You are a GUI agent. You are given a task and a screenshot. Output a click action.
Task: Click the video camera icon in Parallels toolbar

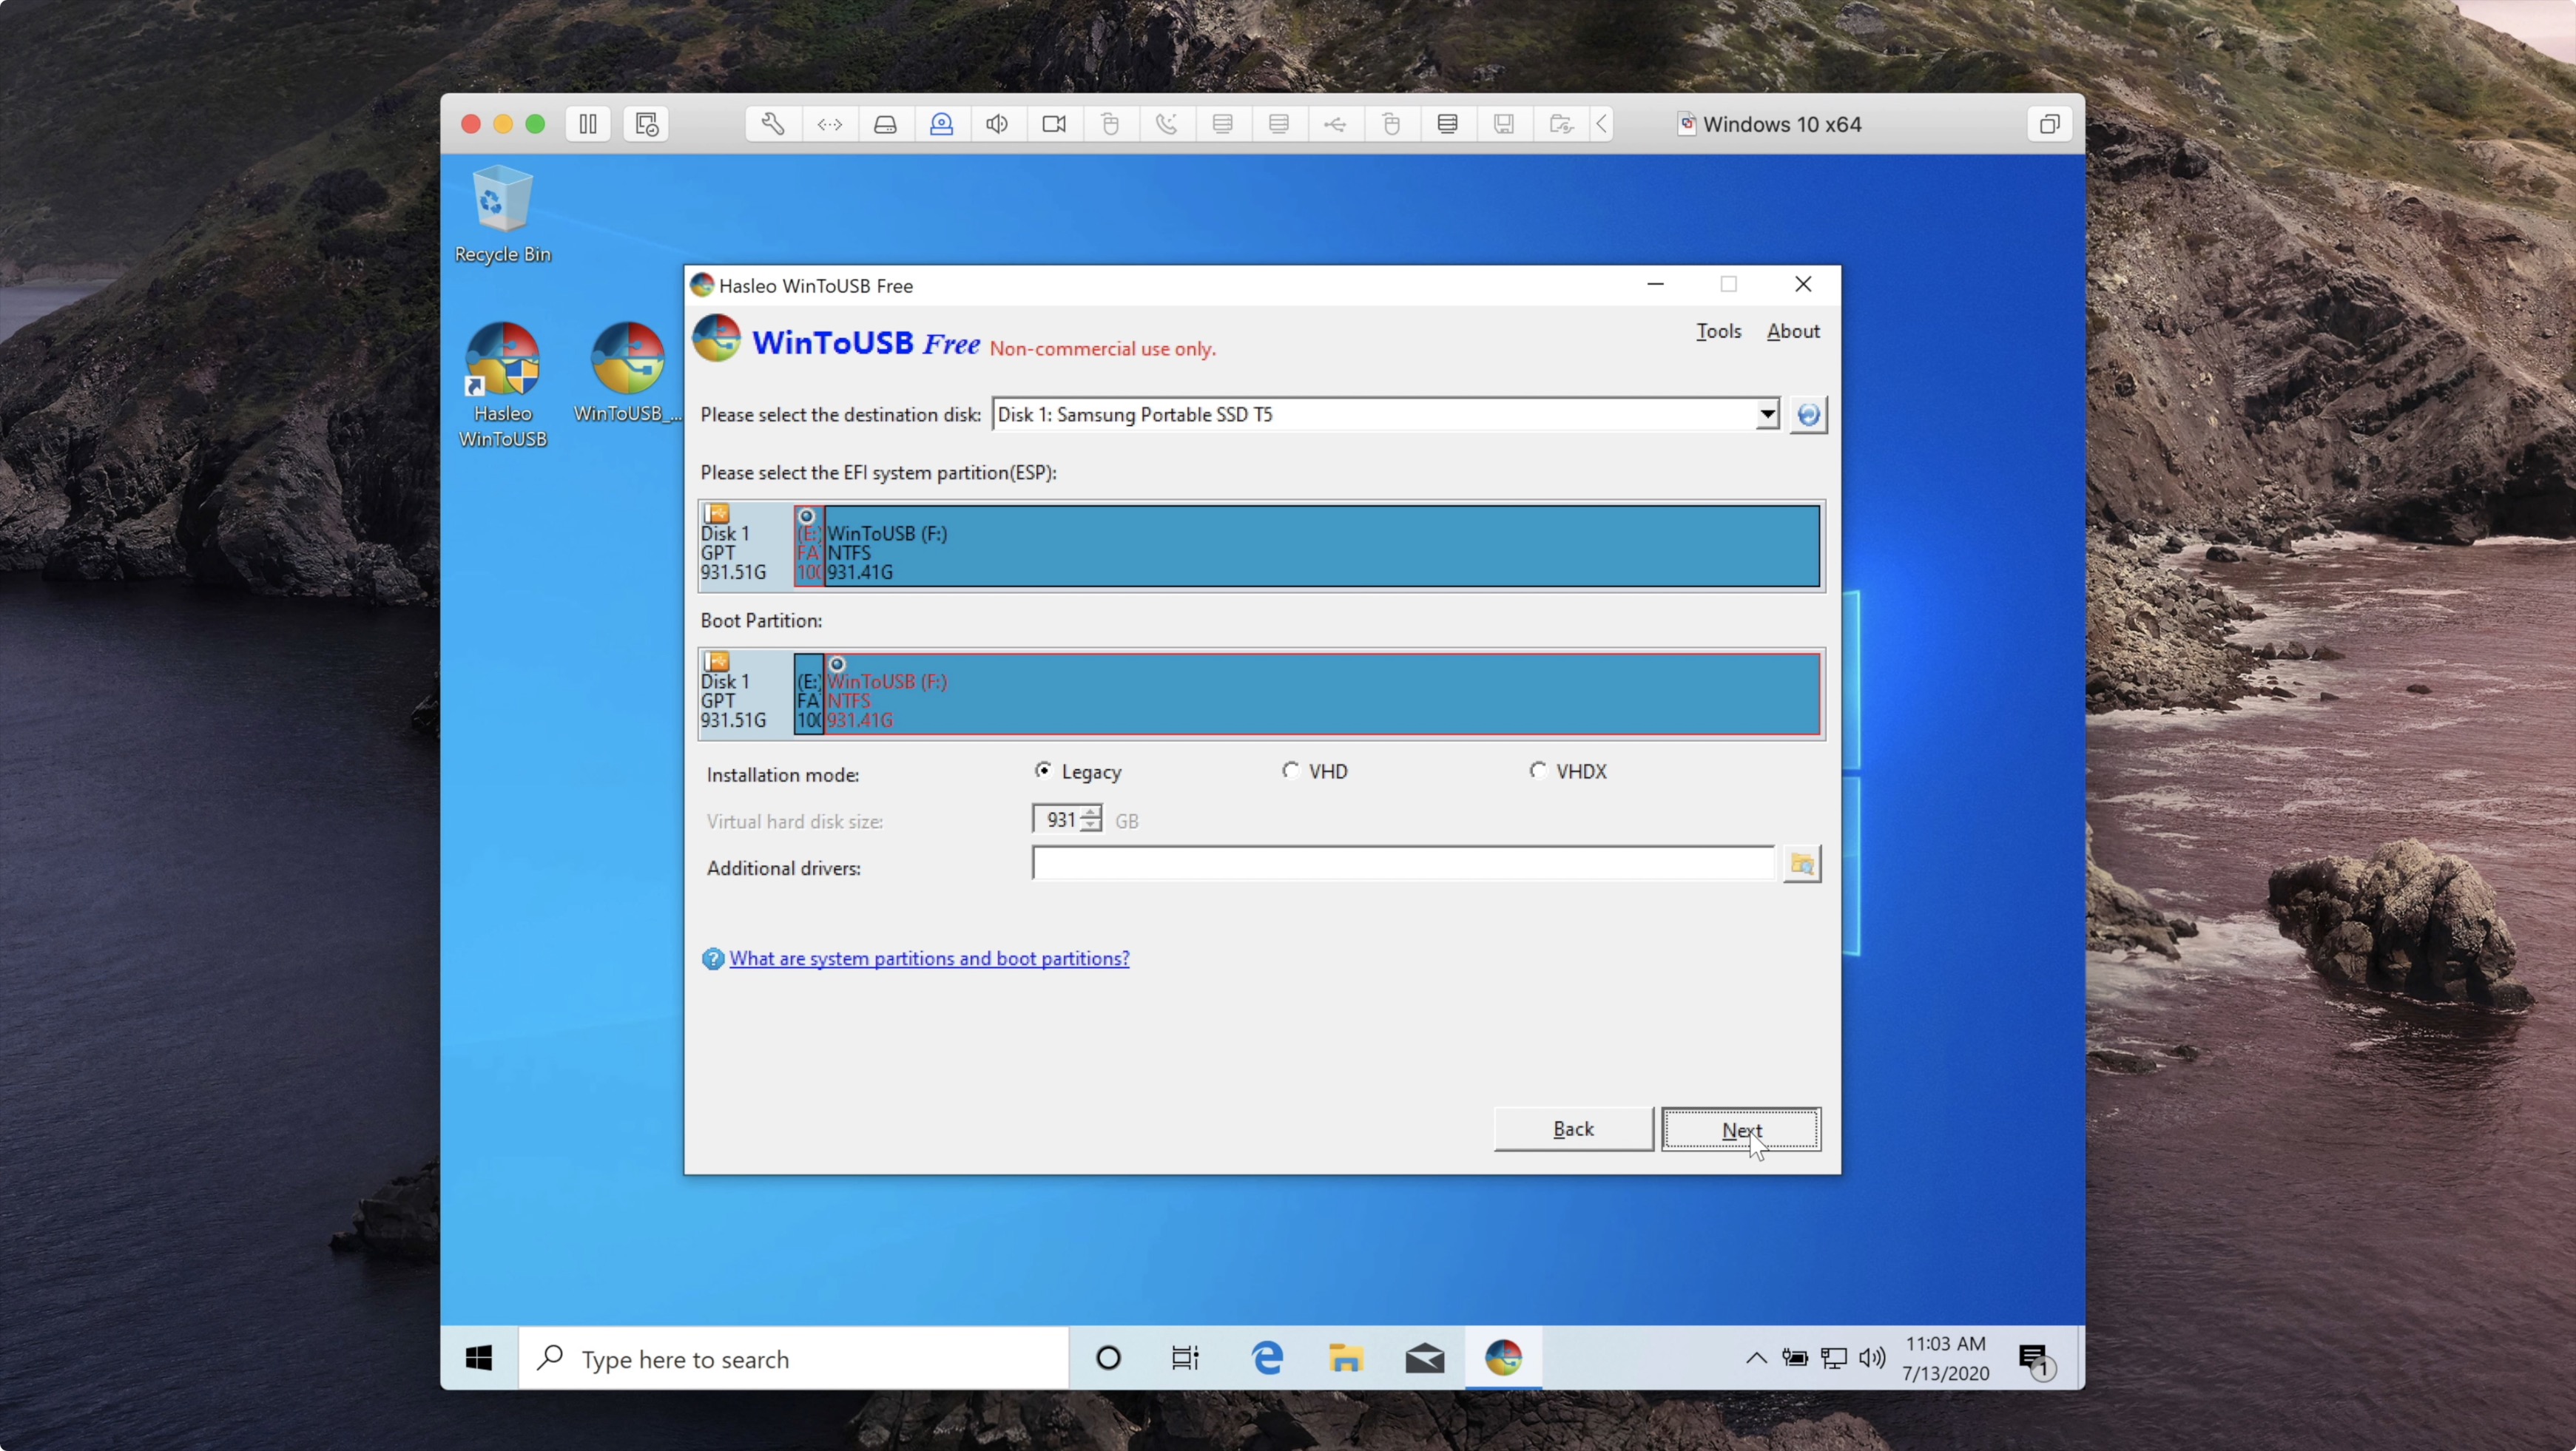(x=1053, y=123)
